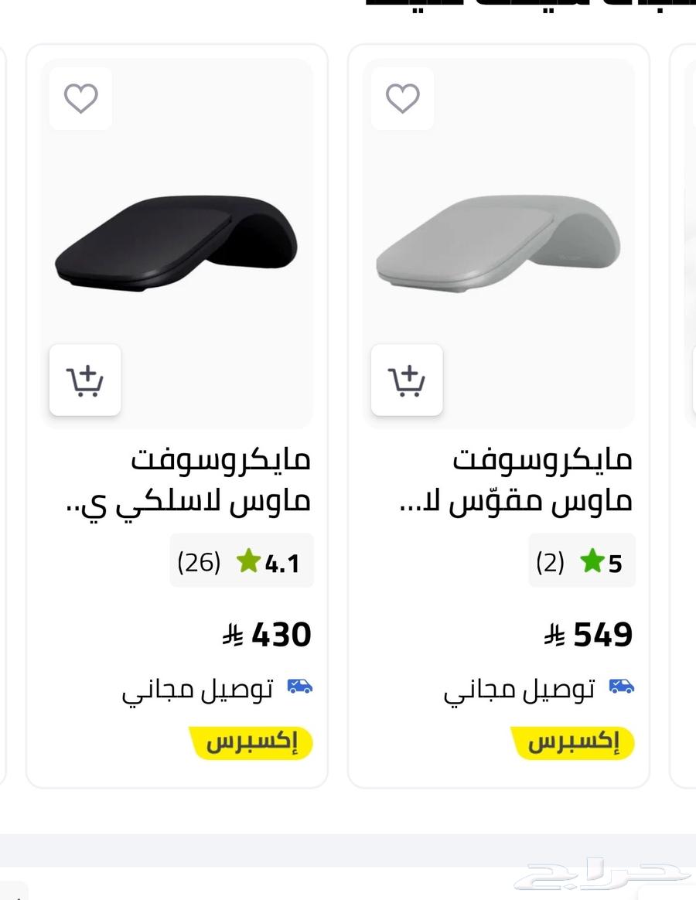The image size is (696, 900).
Task: Click the green star on 4.1 rating
Action: (x=248, y=561)
